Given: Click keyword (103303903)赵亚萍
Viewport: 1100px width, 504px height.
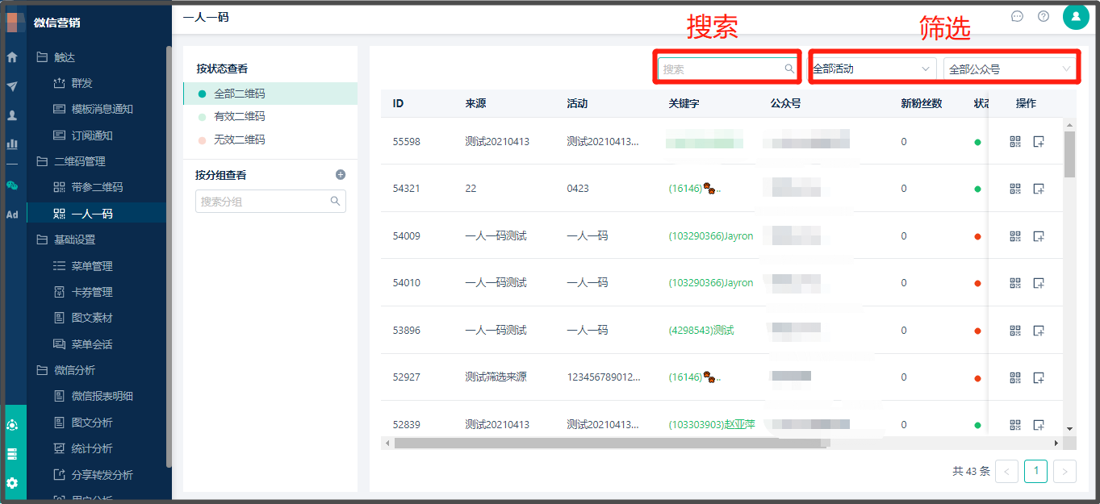Looking at the screenshot, I should click(711, 424).
